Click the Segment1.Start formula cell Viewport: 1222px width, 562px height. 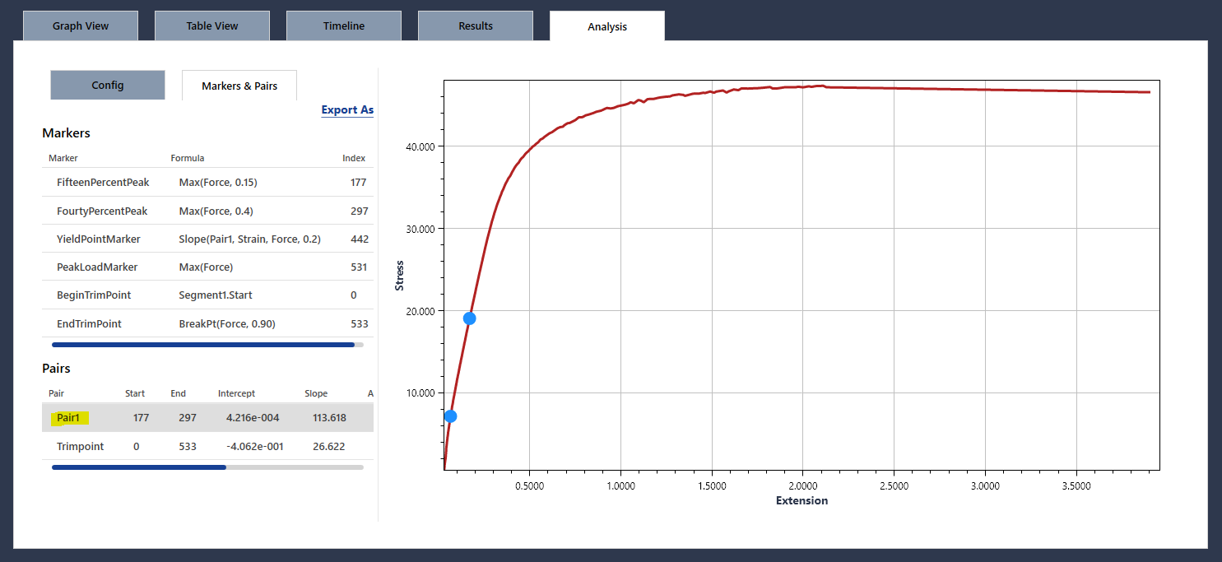tap(216, 295)
